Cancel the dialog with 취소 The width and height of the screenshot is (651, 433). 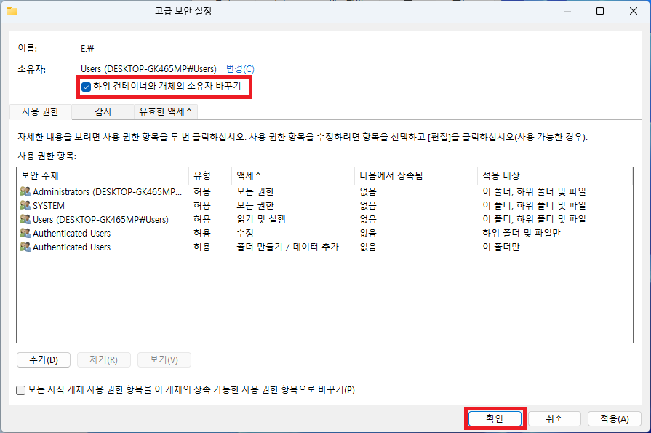(x=554, y=418)
